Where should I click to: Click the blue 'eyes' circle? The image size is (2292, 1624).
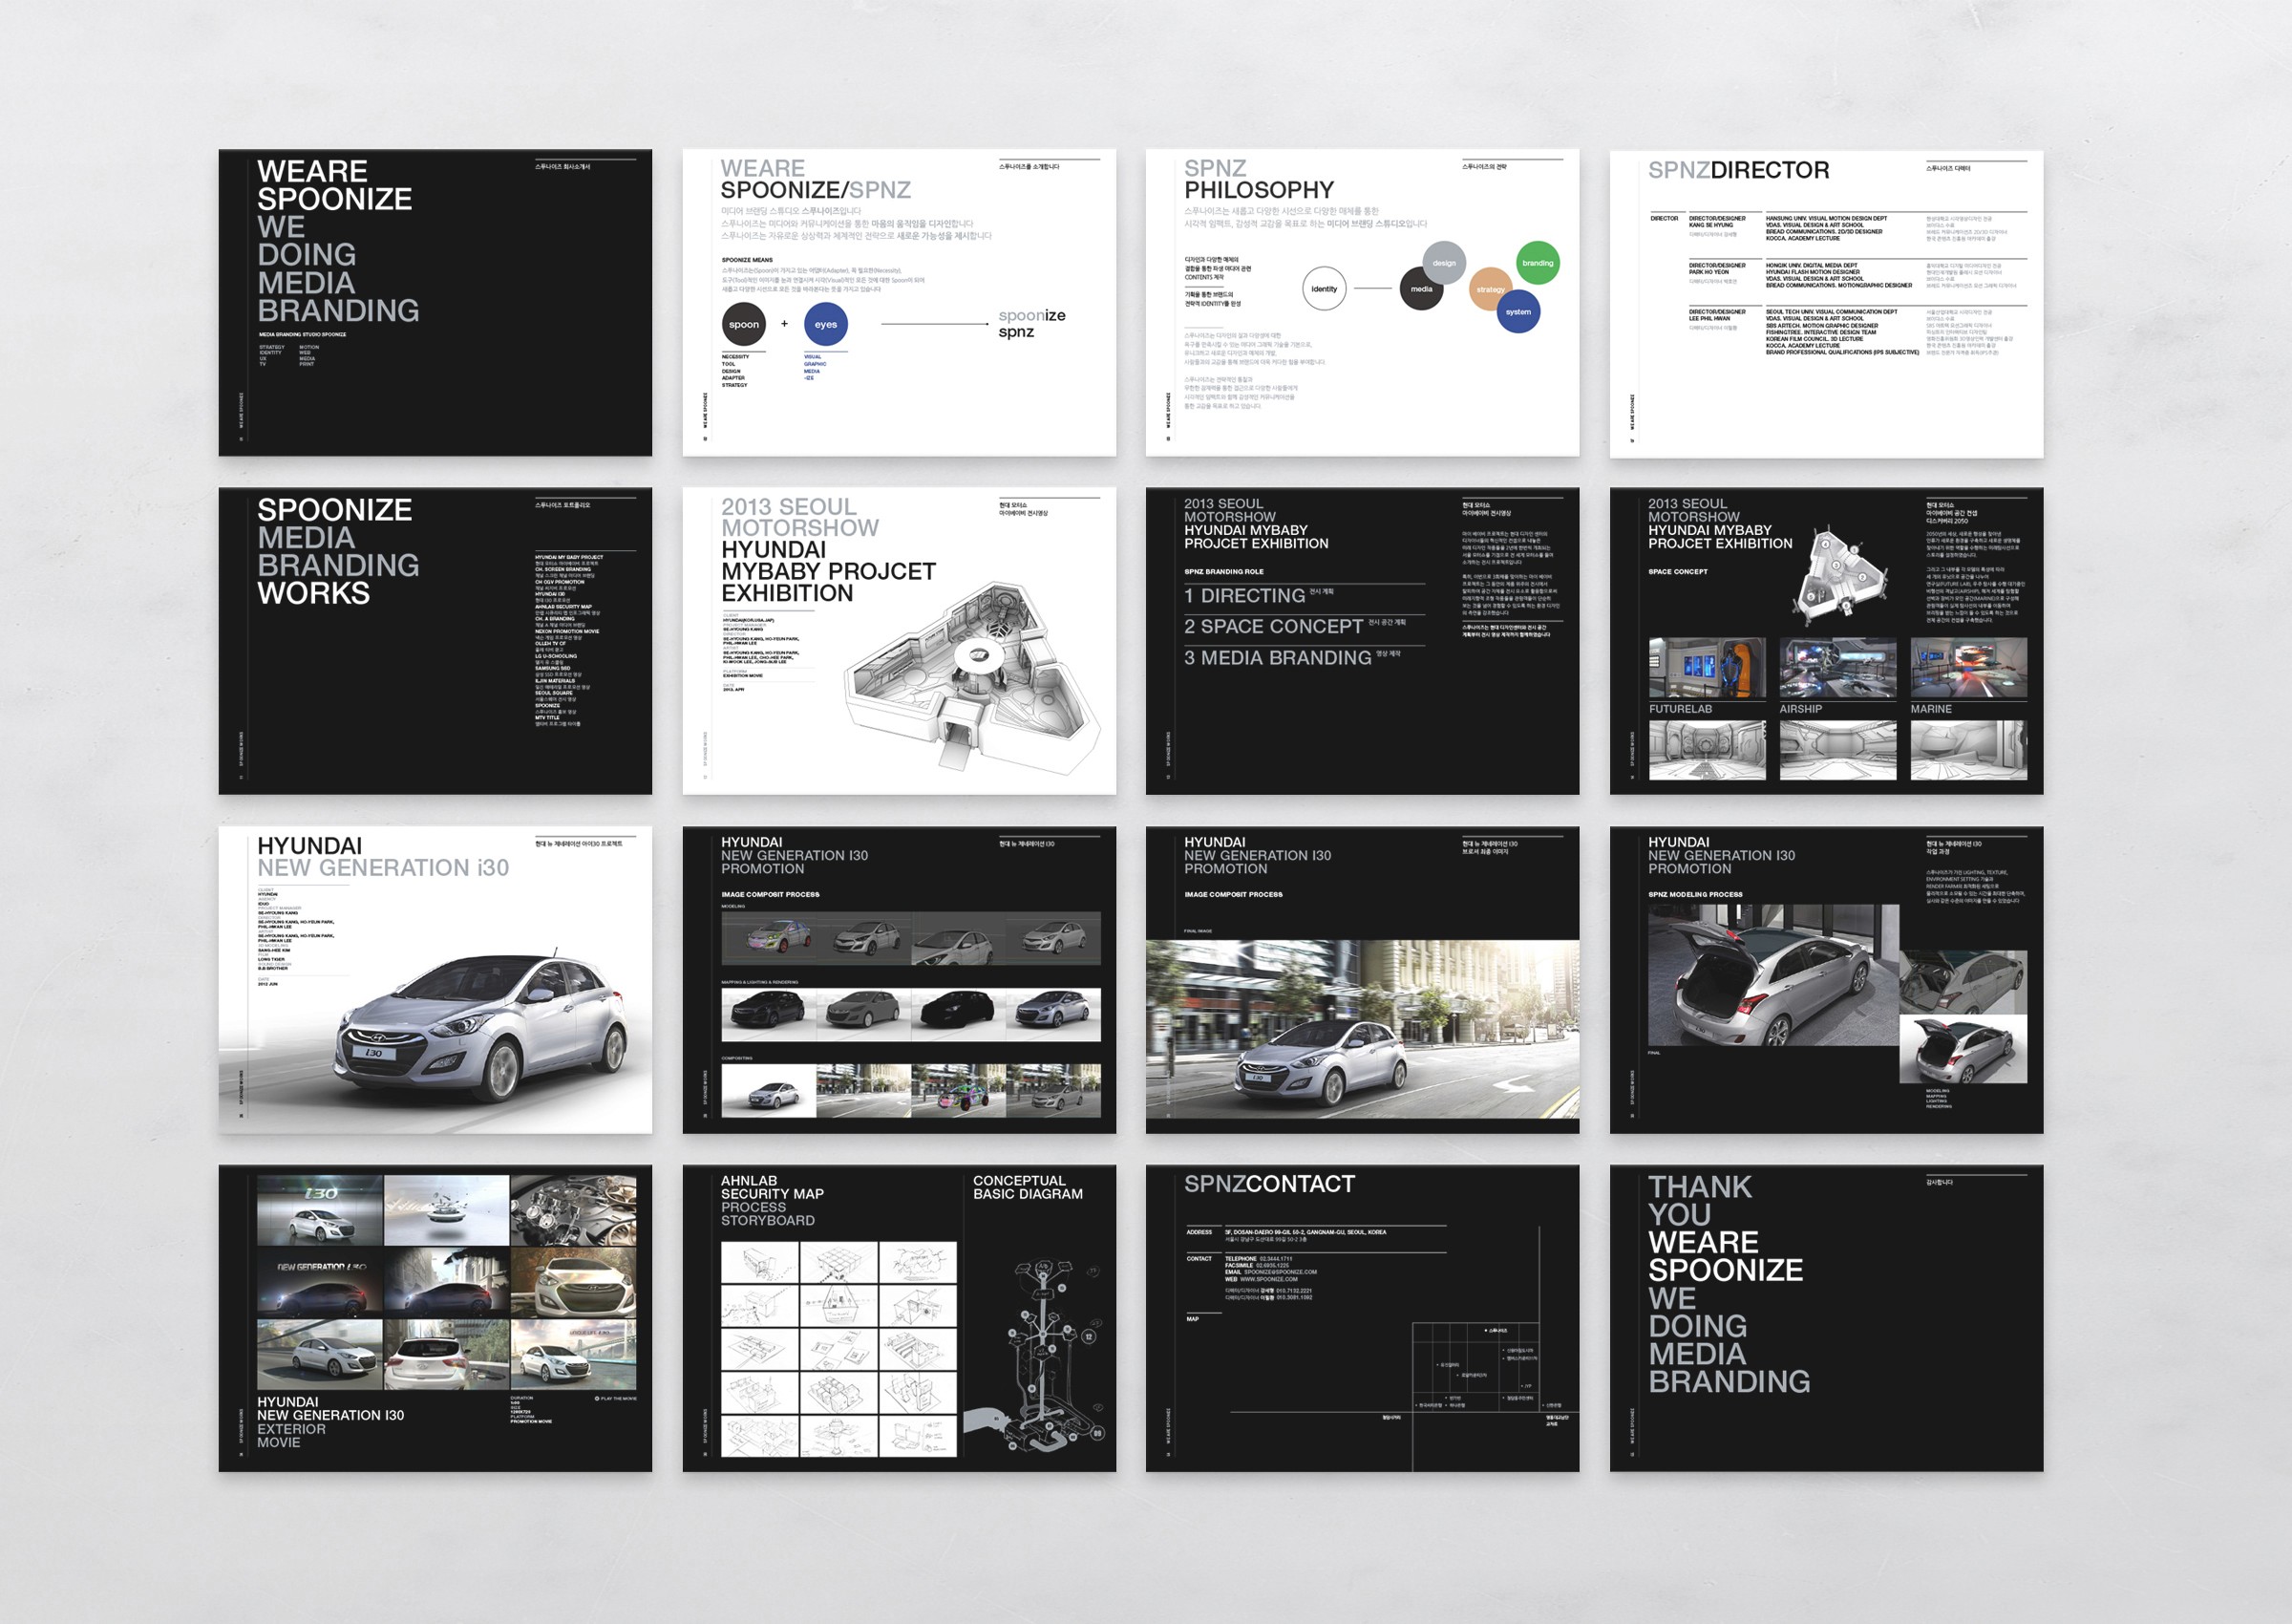click(x=826, y=324)
